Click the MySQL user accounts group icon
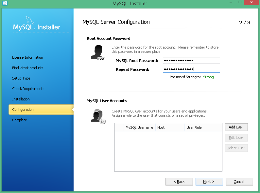This screenshot has width=260, height=193. [98, 116]
